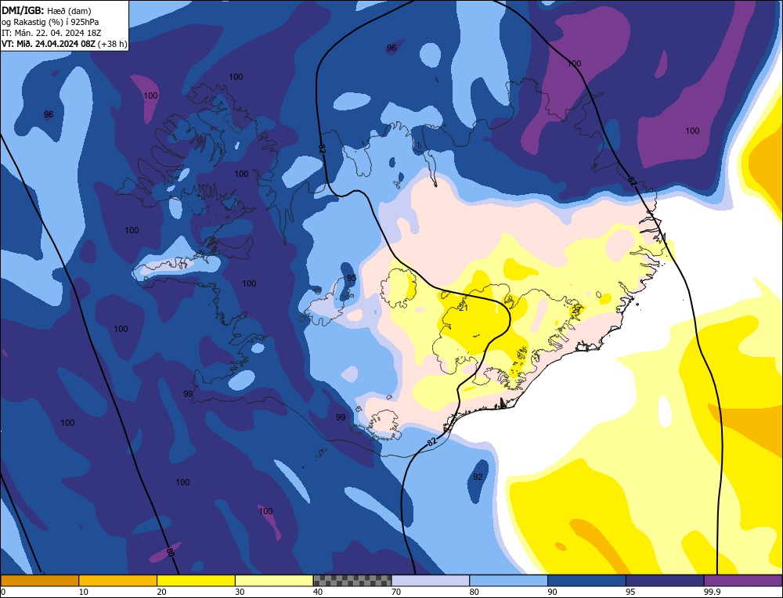Viewport: 783px width, 598px height.
Task: Click the 'DMI/IGB: Hæð (dam)' title line
Action: pyautogui.click(x=46, y=11)
